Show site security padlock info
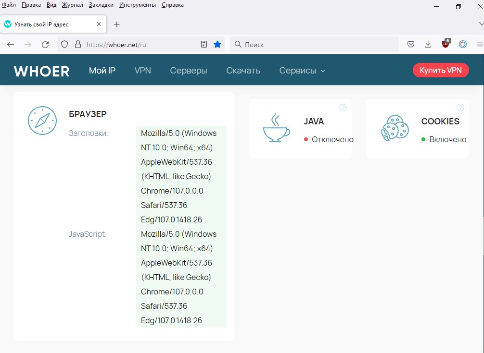The width and height of the screenshot is (484, 353). click(x=78, y=45)
